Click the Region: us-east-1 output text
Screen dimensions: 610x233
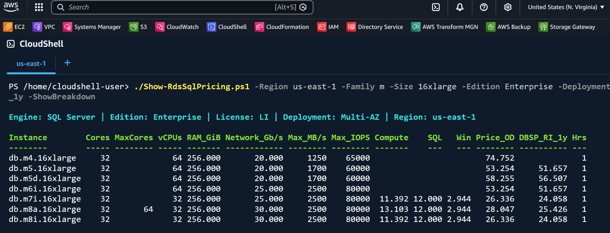click(x=435, y=117)
